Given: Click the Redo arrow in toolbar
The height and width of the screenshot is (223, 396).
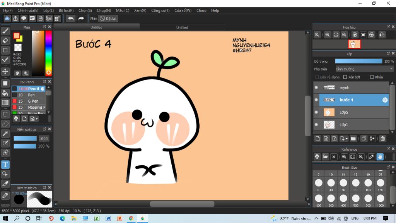Looking at the screenshot, I should 81,19.
